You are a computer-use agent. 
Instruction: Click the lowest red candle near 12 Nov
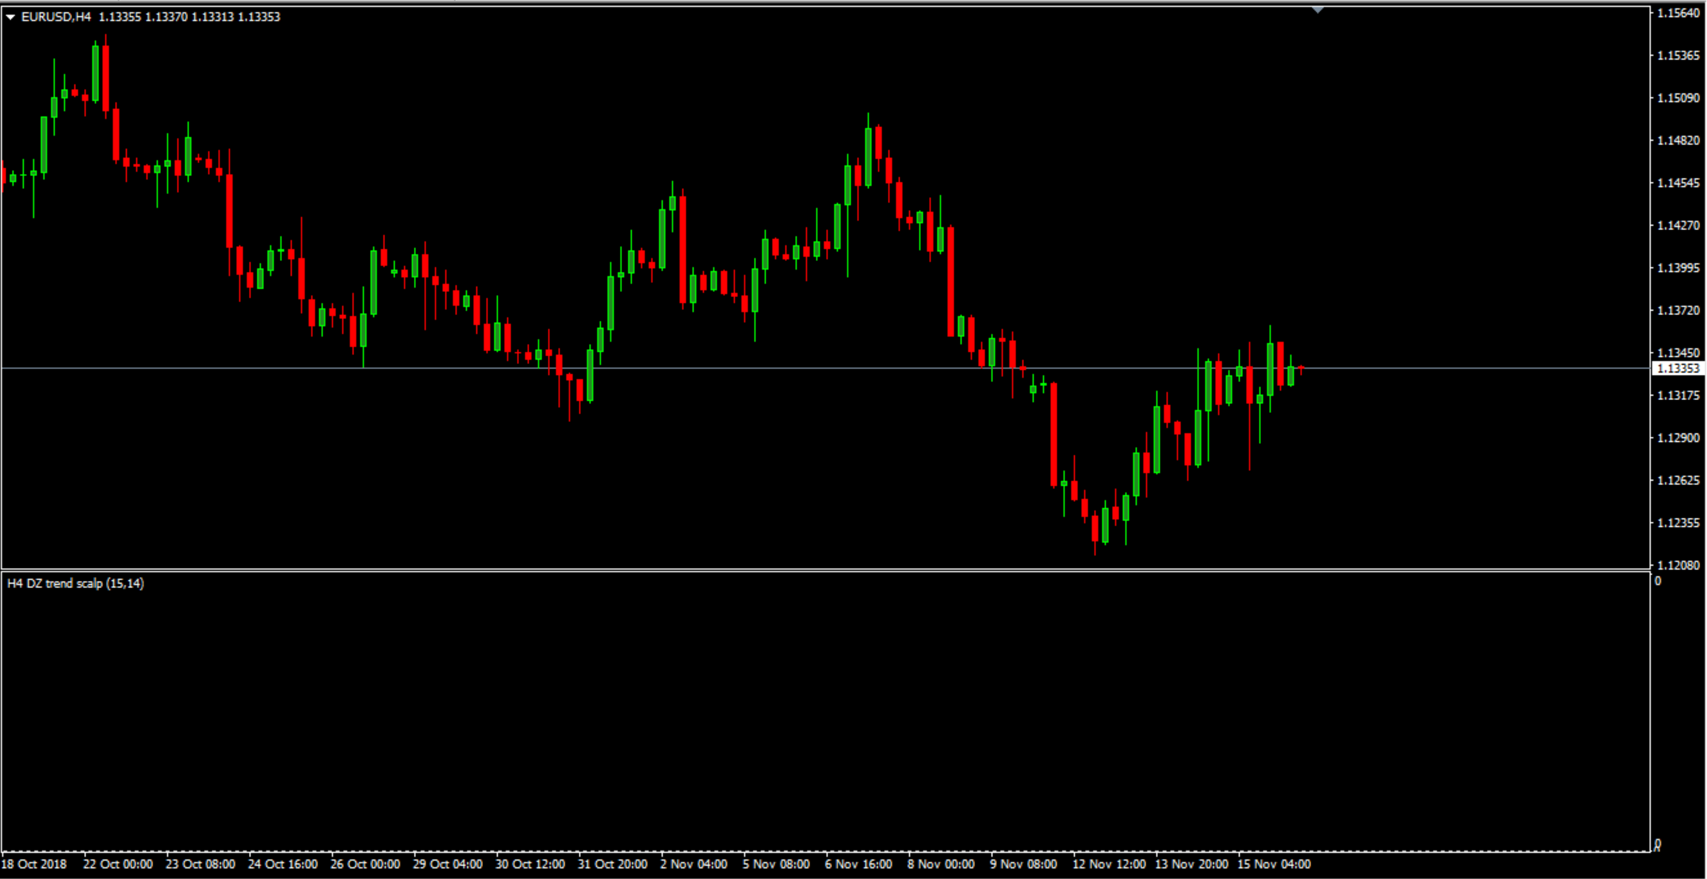pos(1095,529)
